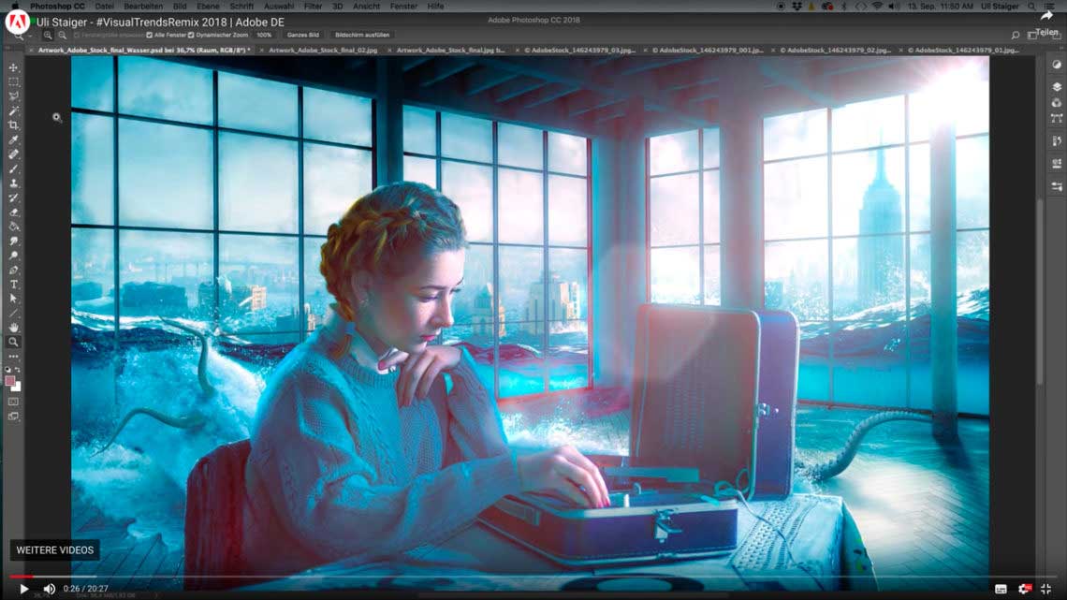Select the Magic Wand tool
1067x600 pixels.
[x=14, y=110]
